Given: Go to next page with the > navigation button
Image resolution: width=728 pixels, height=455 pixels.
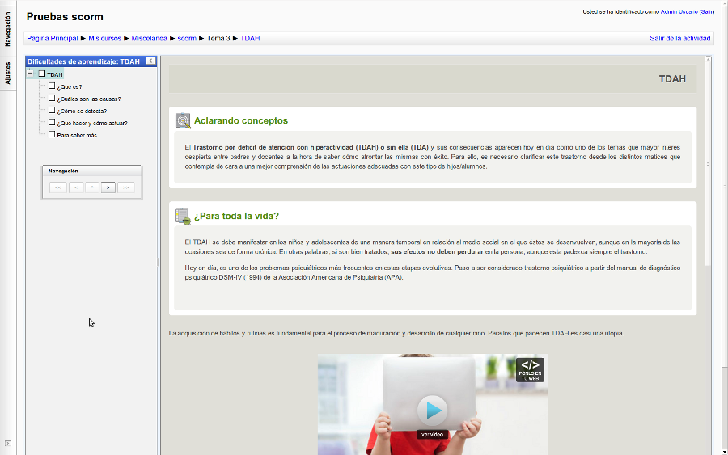Looking at the screenshot, I should click(108, 187).
